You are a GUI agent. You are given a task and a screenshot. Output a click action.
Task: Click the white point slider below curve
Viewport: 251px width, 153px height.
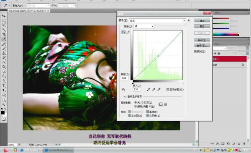click(x=183, y=83)
